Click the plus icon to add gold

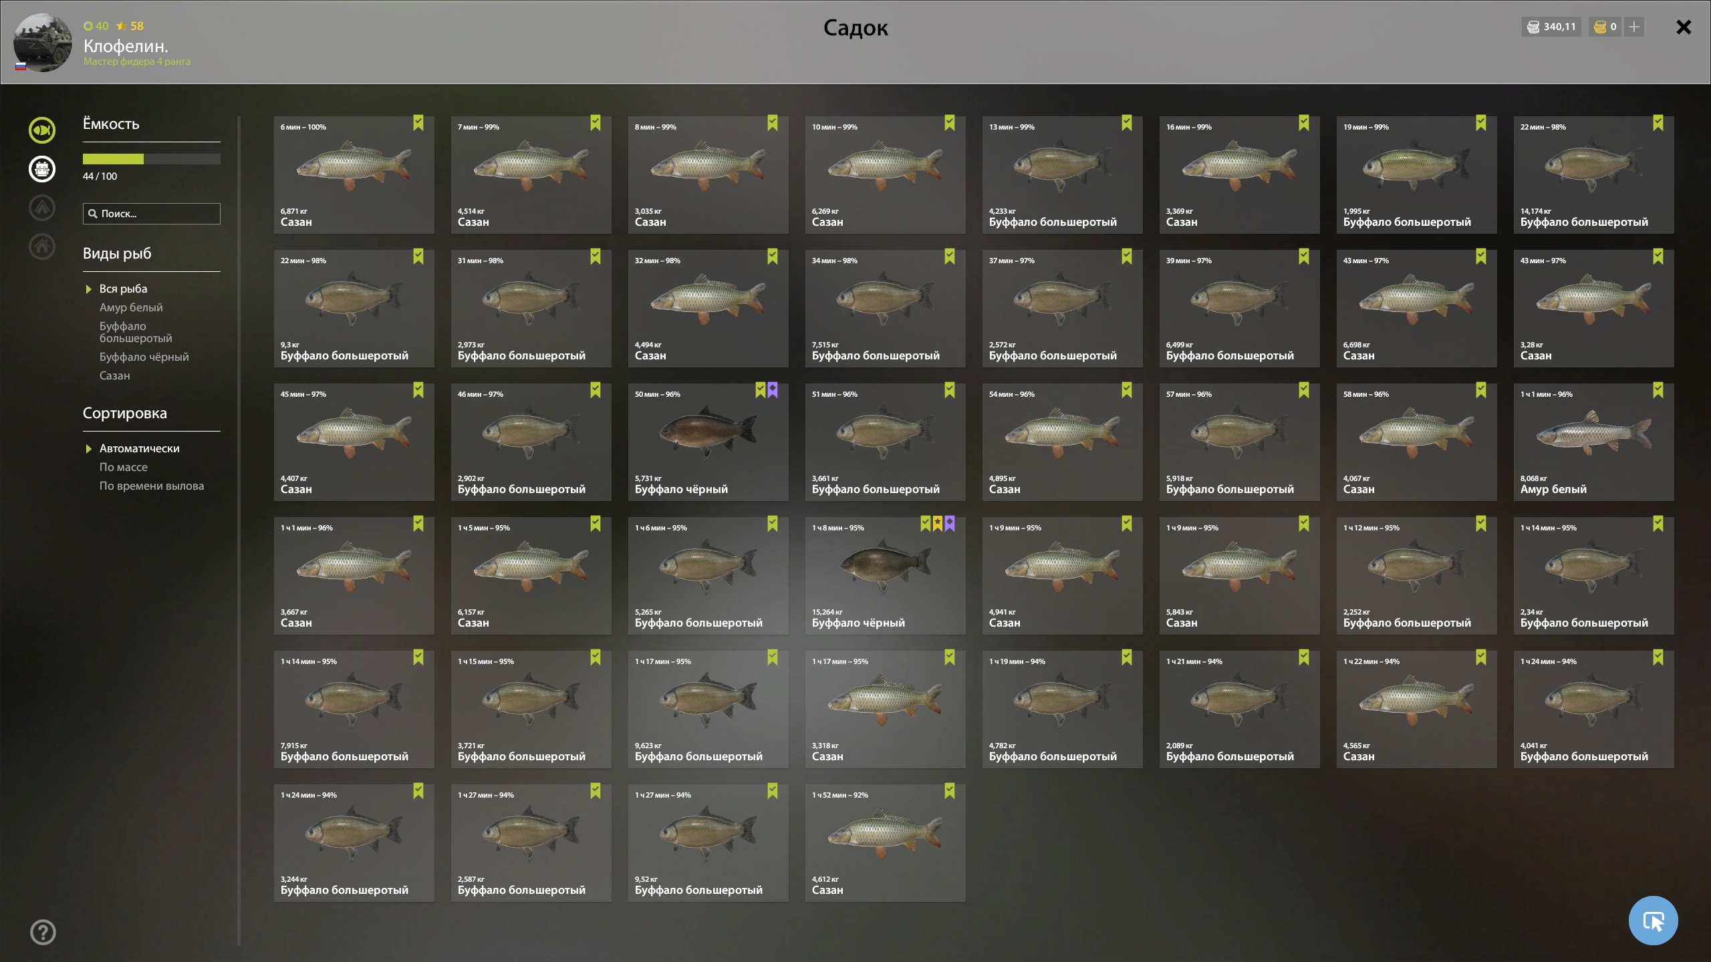pyautogui.click(x=1634, y=27)
